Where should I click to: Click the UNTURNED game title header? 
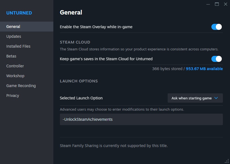pyautogui.click(x=19, y=13)
